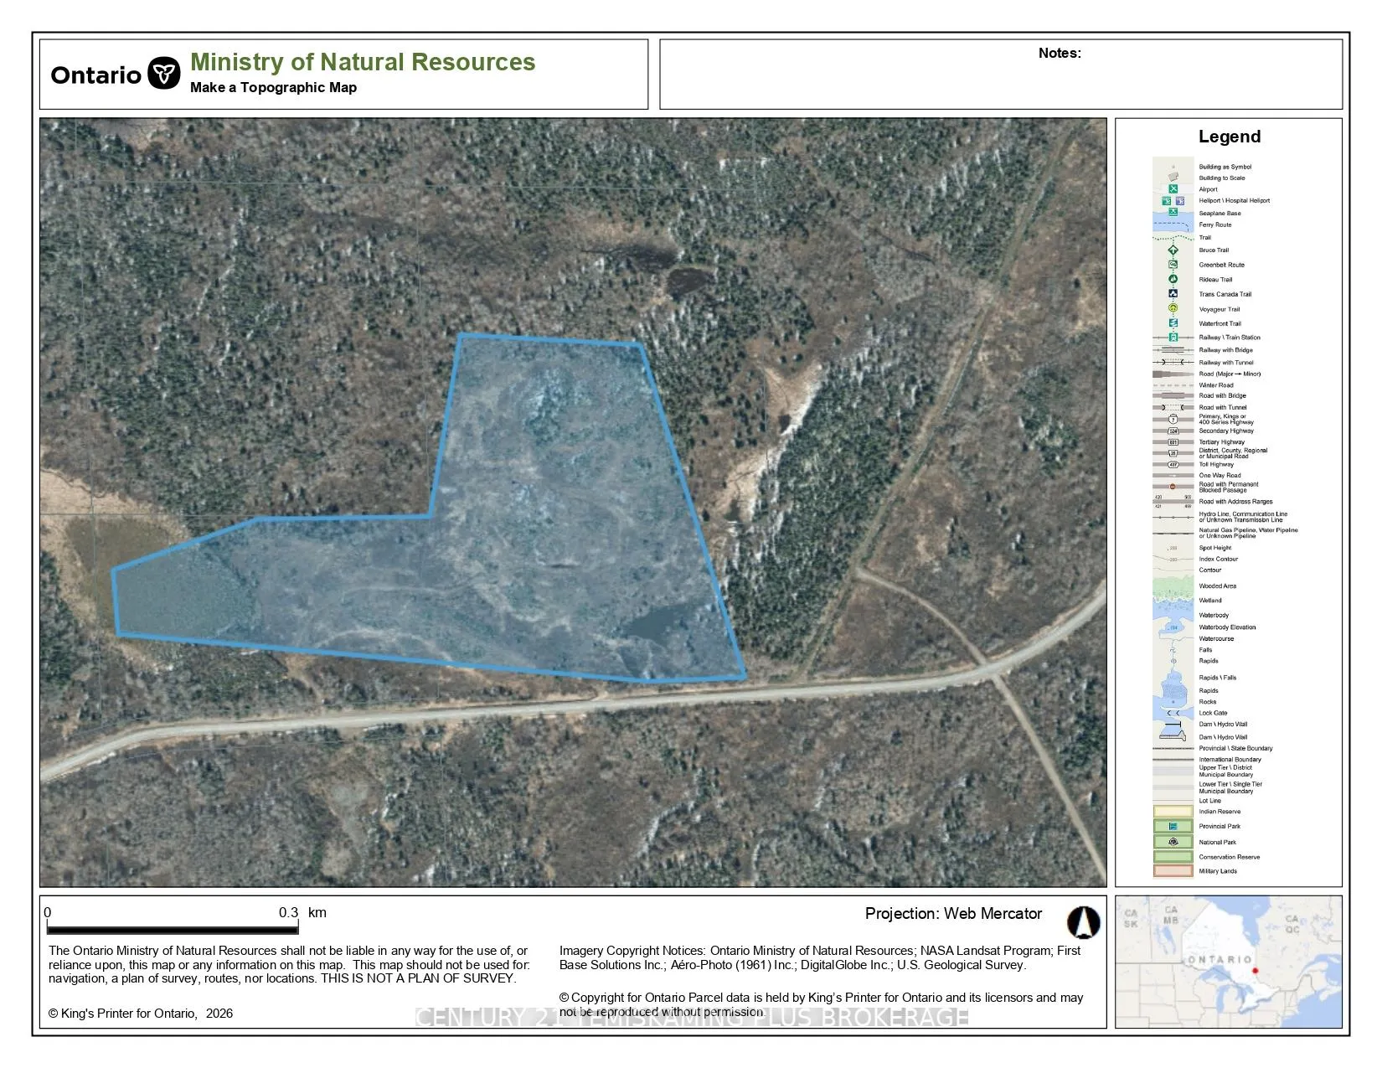
Task: Click the Waterfront Trail legend icon
Action: (x=1173, y=323)
